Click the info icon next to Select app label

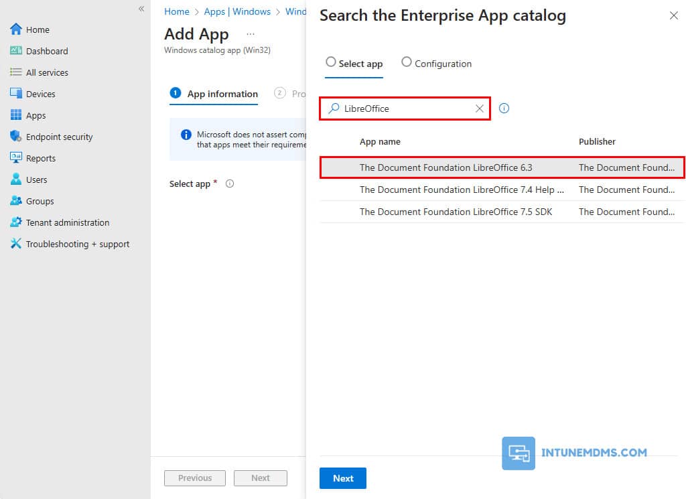[230, 184]
